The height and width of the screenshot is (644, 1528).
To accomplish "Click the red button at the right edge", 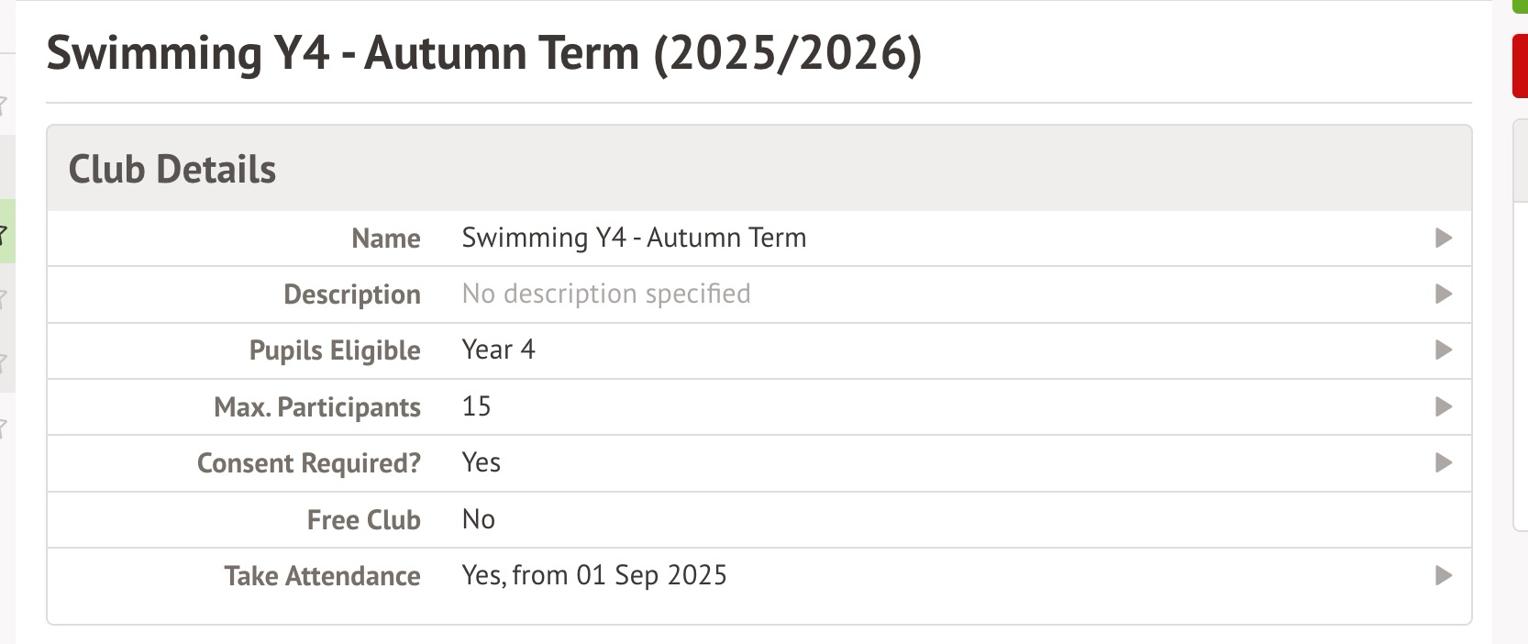I will (1520, 65).
